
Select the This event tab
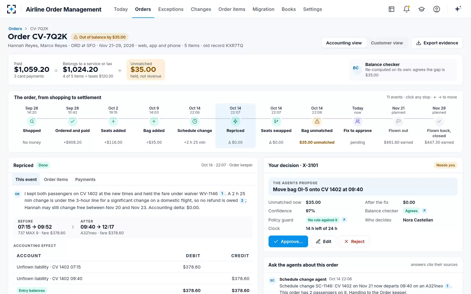26,179
